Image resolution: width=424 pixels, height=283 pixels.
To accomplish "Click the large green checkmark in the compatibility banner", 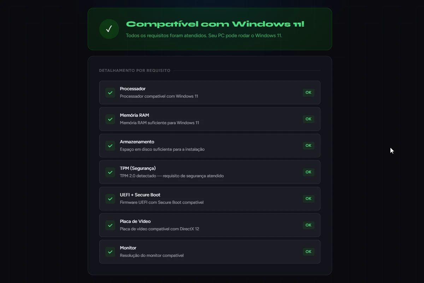I will point(109,29).
